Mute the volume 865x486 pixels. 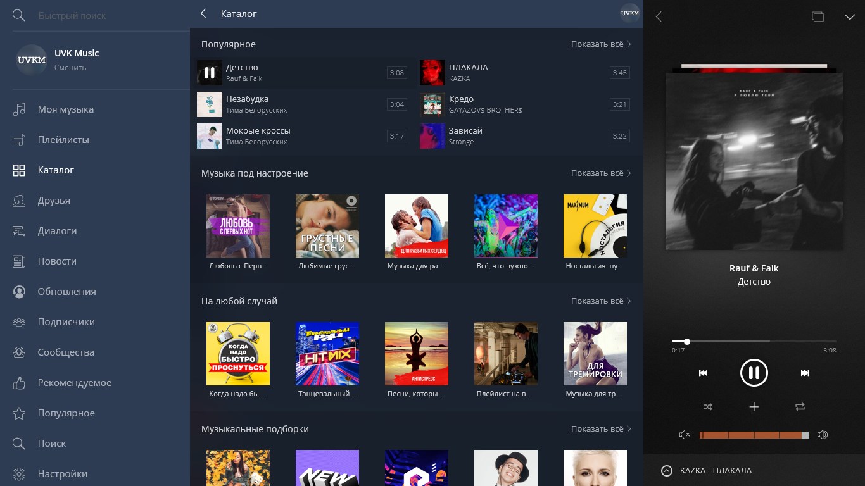[685, 435]
